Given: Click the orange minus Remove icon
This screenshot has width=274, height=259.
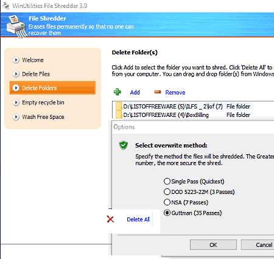Looking at the screenshot, I should [x=158, y=92].
